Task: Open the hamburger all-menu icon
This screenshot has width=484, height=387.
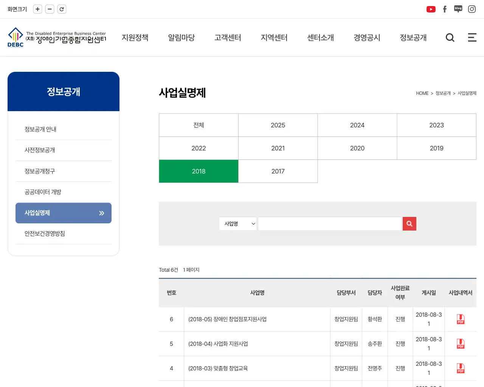Action: tap(472, 37)
